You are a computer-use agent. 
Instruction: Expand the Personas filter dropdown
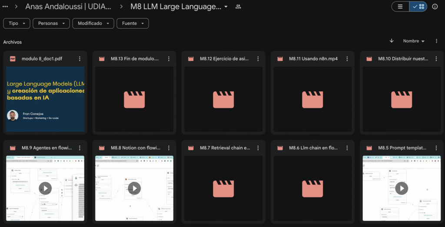click(x=51, y=23)
